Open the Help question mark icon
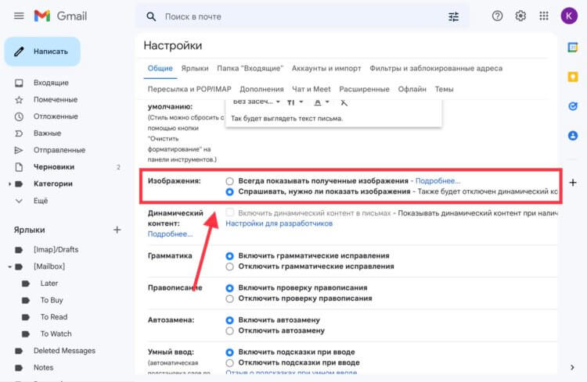Screen dimensions: 587x382 (497, 16)
